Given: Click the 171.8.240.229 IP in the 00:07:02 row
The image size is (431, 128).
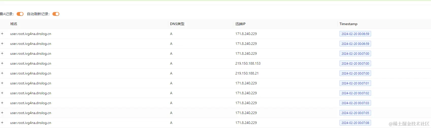Looking at the screenshot, I should [x=246, y=93].
